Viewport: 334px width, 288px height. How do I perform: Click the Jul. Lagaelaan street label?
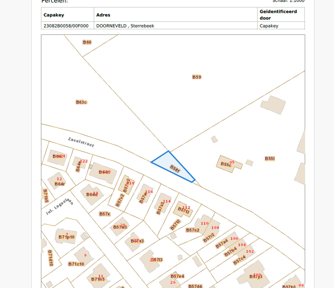pos(59,206)
